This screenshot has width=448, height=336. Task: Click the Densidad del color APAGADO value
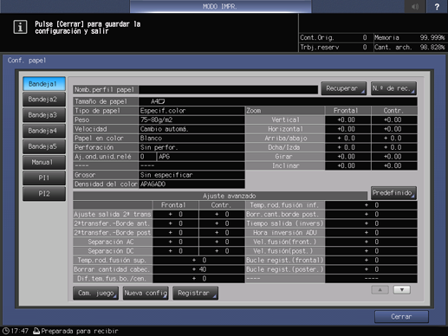[x=192, y=184]
